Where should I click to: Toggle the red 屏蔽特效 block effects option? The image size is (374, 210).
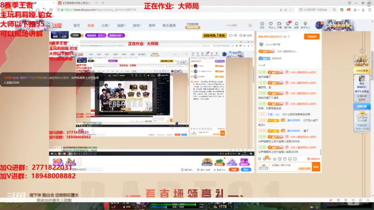click(x=313, y=159)
